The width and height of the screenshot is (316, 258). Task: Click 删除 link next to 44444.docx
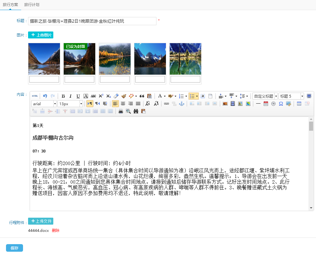pos(56,231)
